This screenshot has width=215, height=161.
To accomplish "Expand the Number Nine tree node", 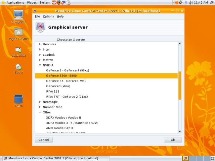I will [40, 107].
